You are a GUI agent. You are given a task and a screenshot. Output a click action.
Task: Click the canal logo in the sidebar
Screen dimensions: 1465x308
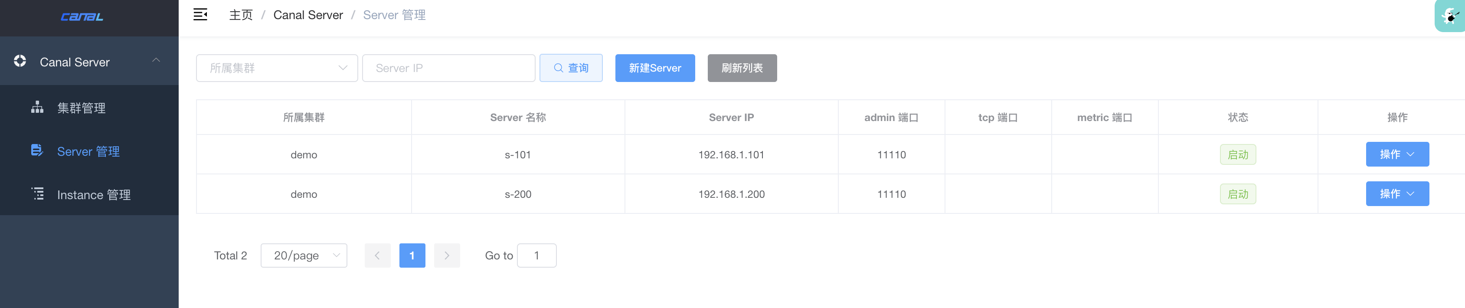(x=82, y=17)
